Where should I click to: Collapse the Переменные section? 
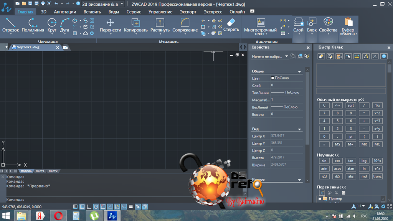click(331, 187)
